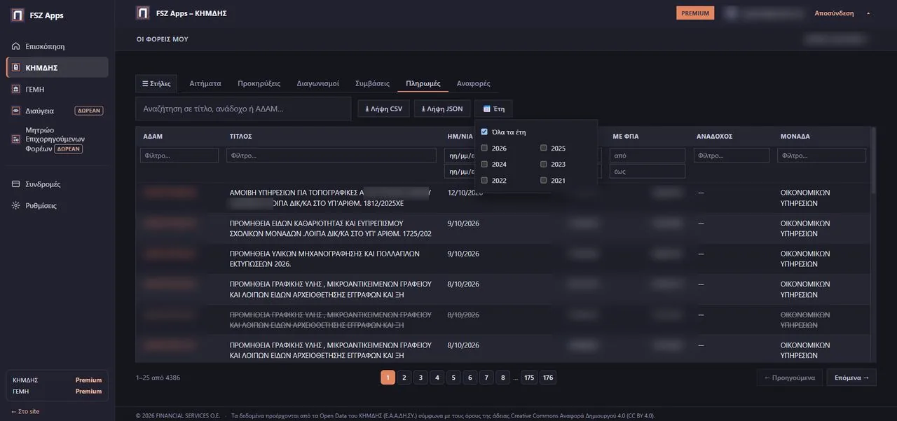Open the ΓΕΜΗ section icon

(x=16, y=89)
